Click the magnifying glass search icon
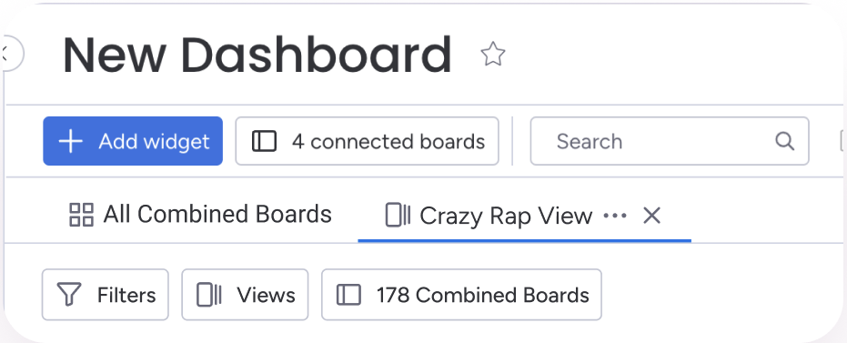Viewport: 847px width, 343px height. coord(784,142)
